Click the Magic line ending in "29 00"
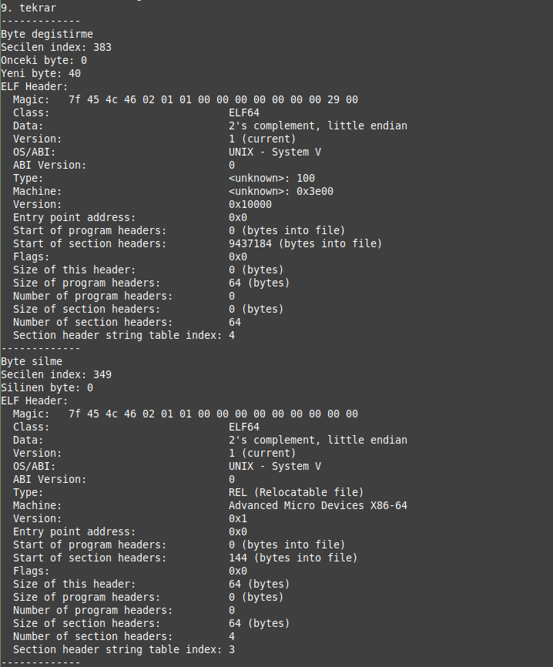553x667 pixels. point(185,99)
